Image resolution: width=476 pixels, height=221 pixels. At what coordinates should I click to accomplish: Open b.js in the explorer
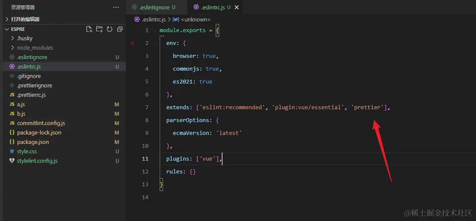[21, 113]
